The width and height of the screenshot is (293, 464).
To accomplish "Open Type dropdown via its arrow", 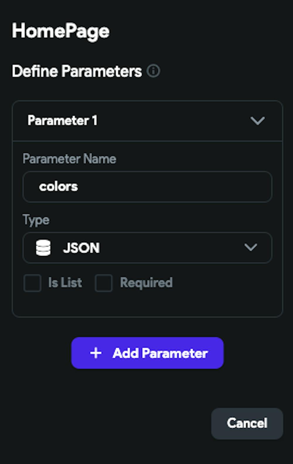I will [x=251, y=248].
